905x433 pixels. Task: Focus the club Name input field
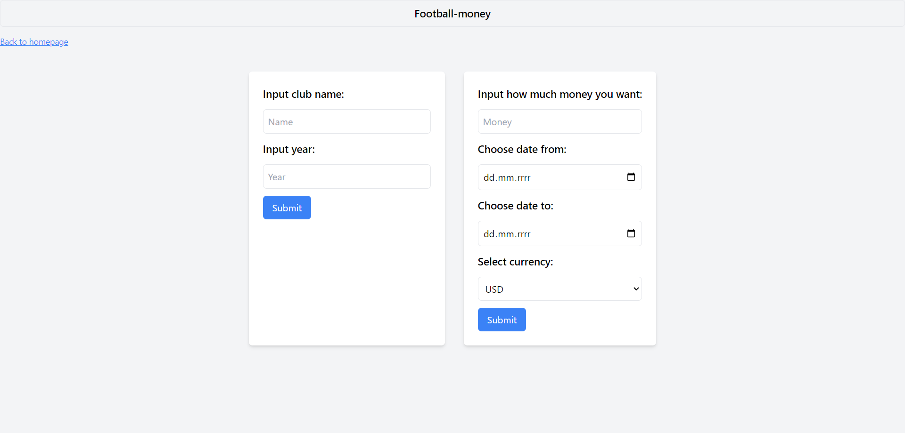pos(346,122)
